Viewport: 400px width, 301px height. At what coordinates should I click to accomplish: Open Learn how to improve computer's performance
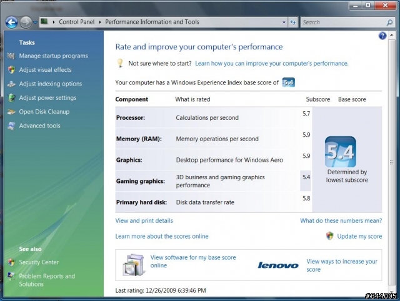click(x=272, y=64)
